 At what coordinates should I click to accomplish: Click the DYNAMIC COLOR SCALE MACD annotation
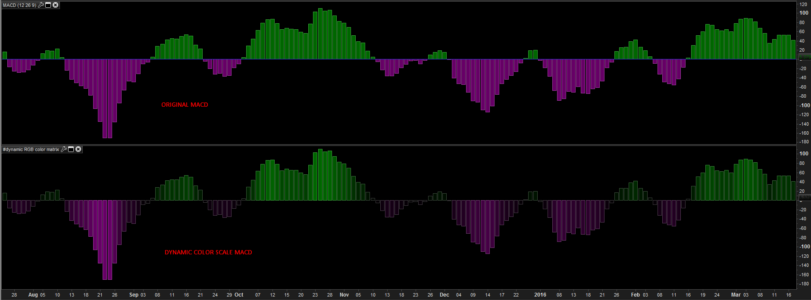[x=208, y=252]
